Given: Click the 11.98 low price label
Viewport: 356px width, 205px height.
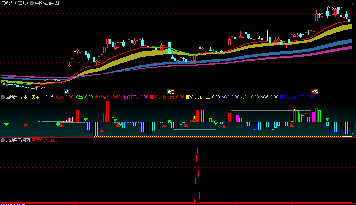Looking at the screenshot, I should coord(40,89).
